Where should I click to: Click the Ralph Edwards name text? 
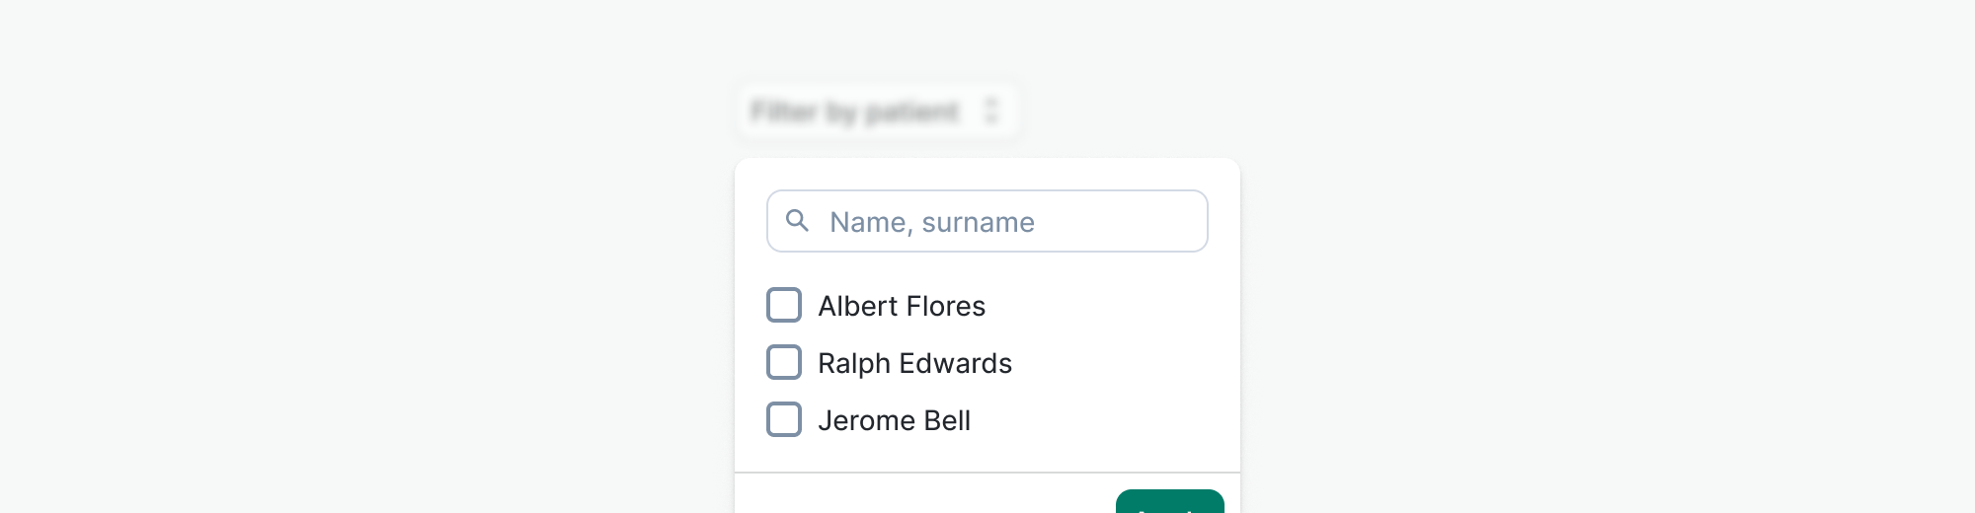click(914, 363)
